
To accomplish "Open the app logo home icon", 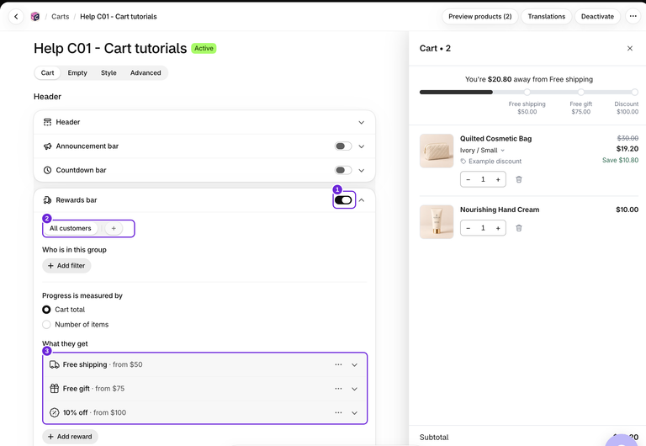I will click(35, 17).
